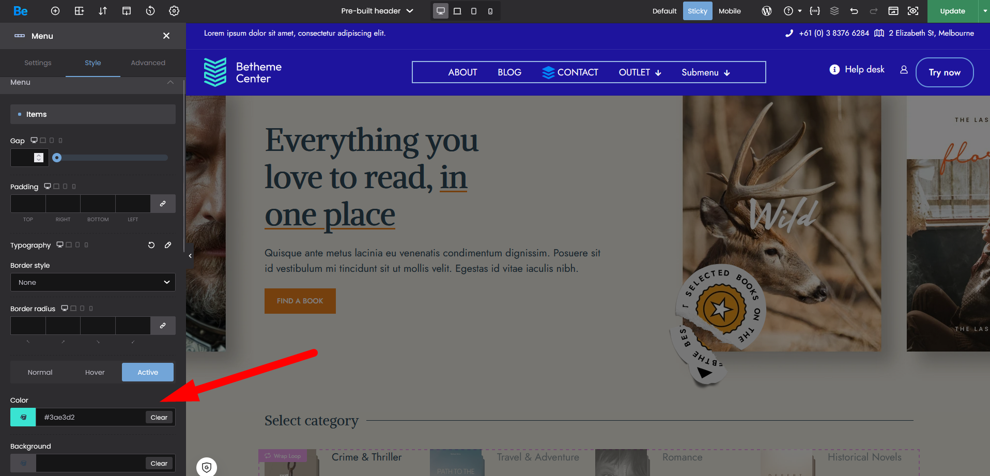Switch to the Advanced tab

tap(148, 63)
